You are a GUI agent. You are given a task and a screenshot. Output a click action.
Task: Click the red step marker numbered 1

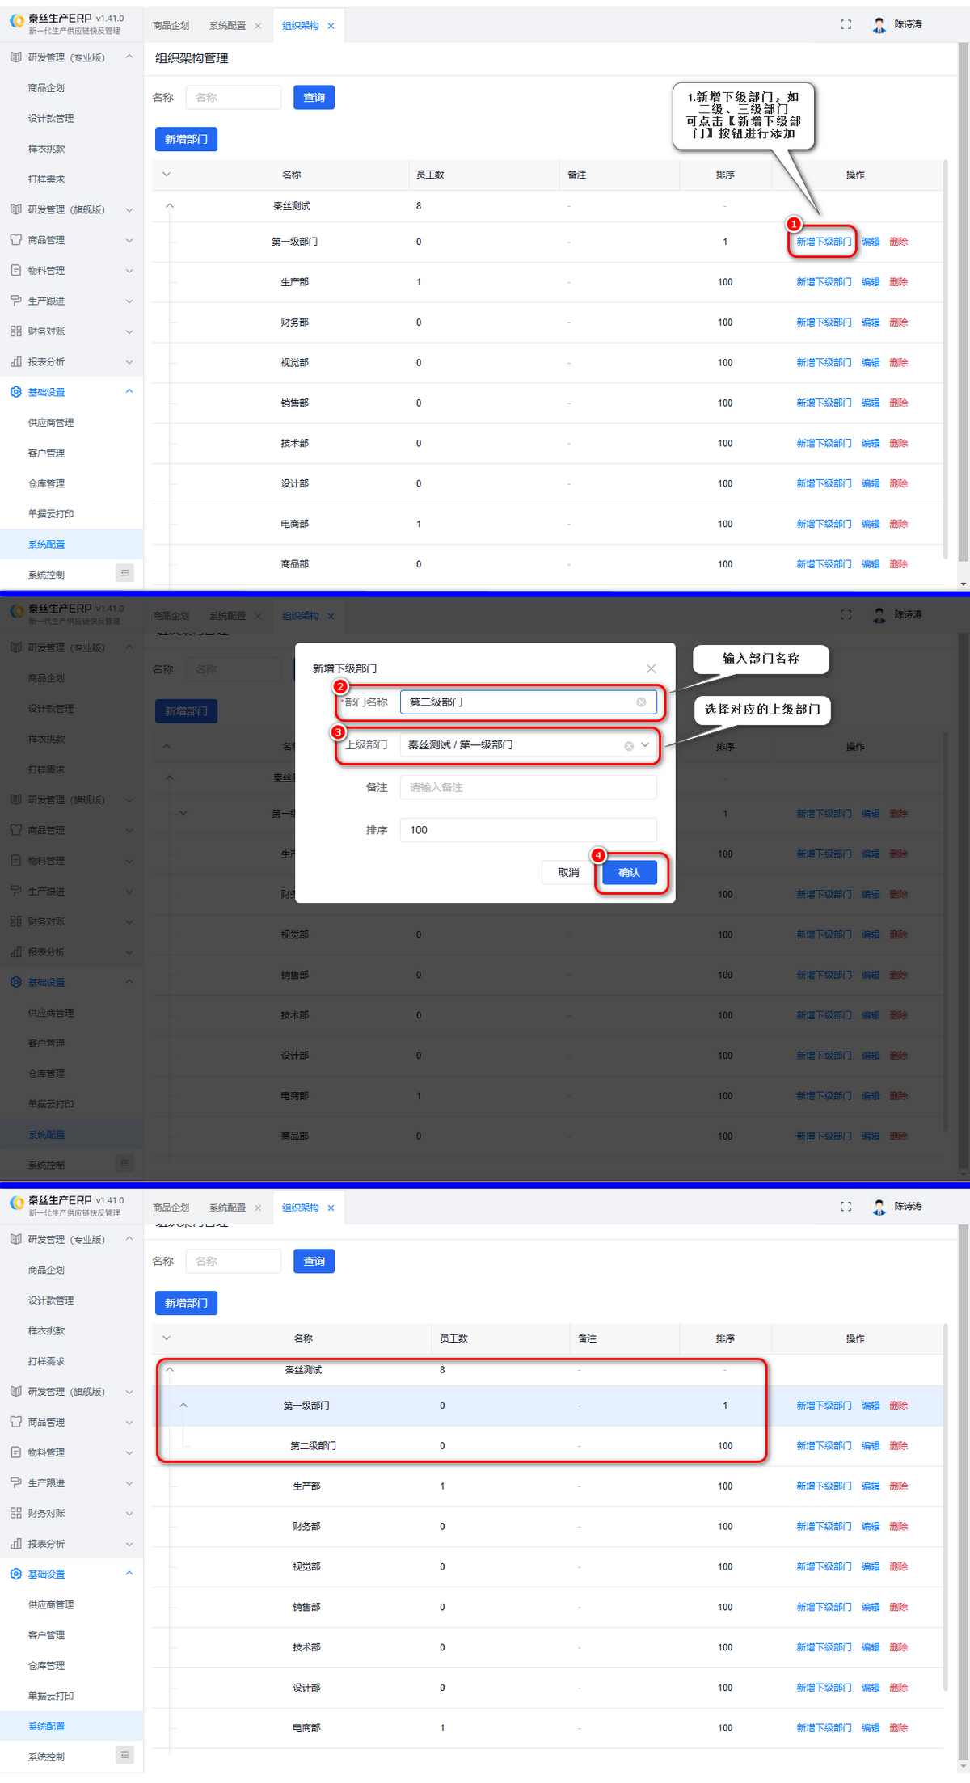(794, 224)
